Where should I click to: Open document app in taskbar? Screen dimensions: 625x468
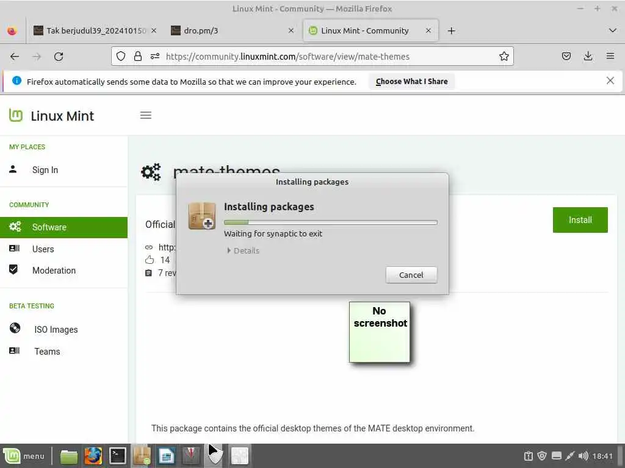pos(166,456)
